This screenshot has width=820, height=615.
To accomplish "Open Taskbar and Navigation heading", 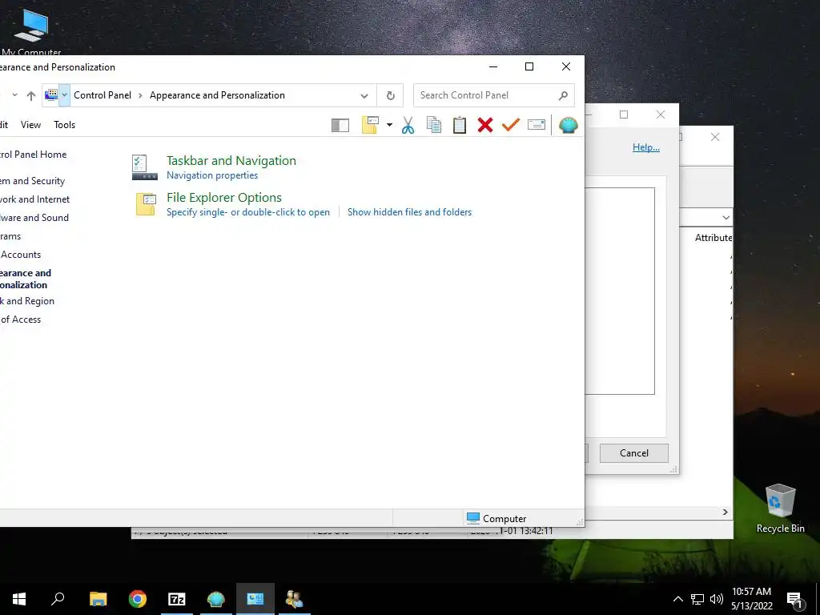I will tap(231, 160).
